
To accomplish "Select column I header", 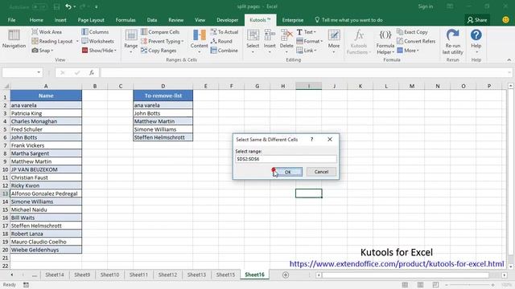I will [308, 86].
